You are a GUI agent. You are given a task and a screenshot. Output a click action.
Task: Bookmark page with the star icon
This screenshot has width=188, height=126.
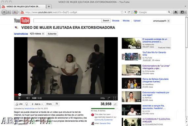coord(122,12)
